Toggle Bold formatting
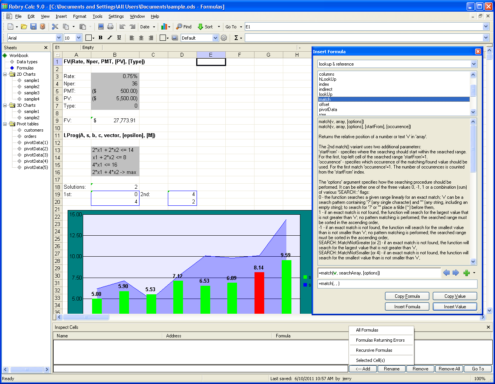 100,38
